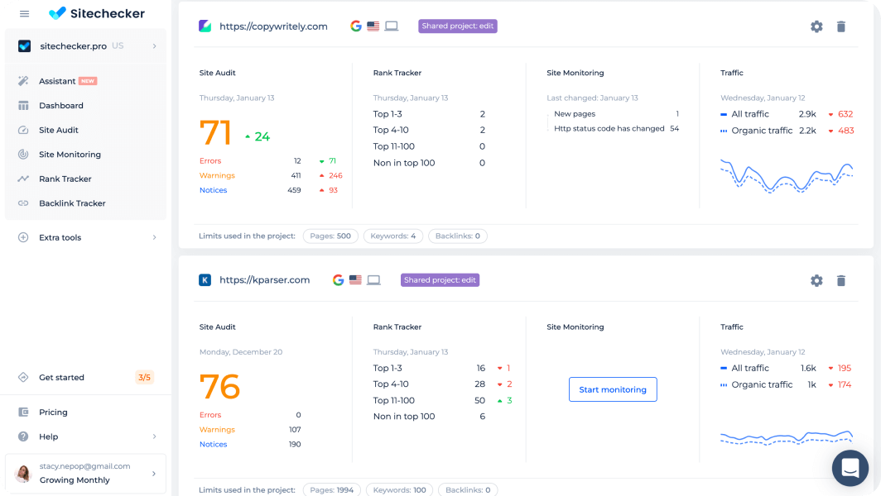The image size is (881, 496).
Task: Click the Backlink Tracker link icon
Action: pyautogui.click(x=23, y=203)
